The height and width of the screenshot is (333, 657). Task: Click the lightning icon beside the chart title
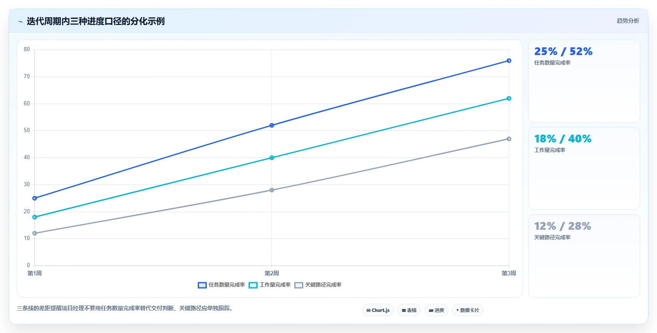tap(20, 22)
